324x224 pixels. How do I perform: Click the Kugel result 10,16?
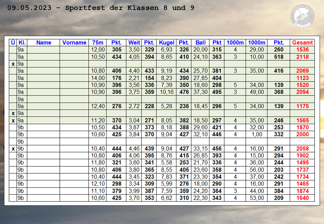[167, 92]
